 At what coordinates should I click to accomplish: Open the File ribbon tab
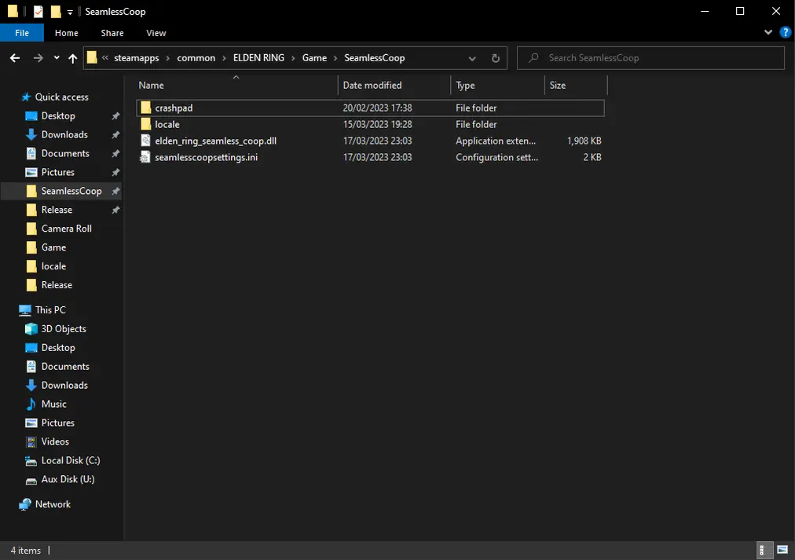click(x=22, y=33)
